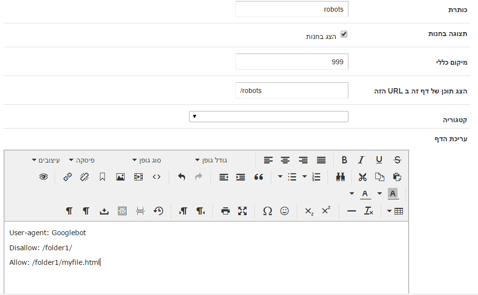478x295 pixels.
Task: Justify the text alignment
Action: point(321,160)
